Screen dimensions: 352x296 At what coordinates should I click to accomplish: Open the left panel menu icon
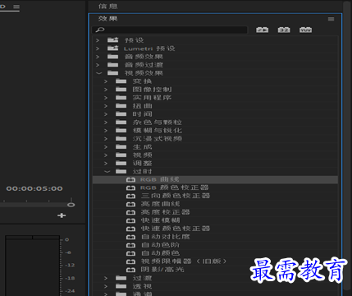16,7
